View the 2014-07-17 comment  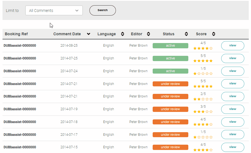(x=233, y=134)
